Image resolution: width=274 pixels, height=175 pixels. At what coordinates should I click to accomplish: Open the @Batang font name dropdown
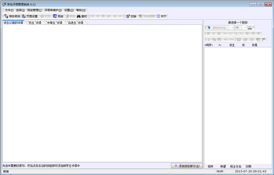click(232, 27)
